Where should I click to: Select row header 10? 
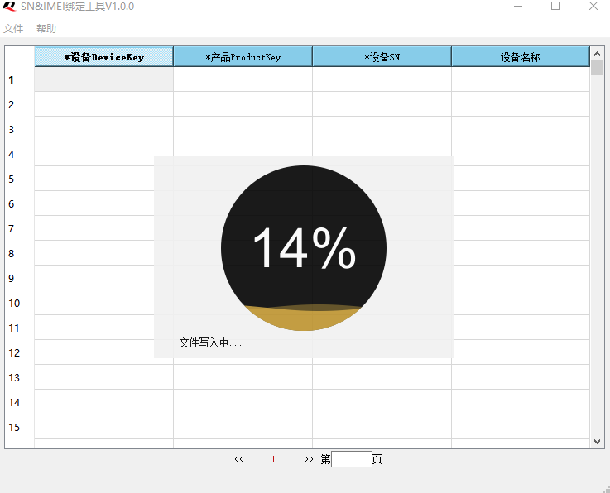pos(20,303)
